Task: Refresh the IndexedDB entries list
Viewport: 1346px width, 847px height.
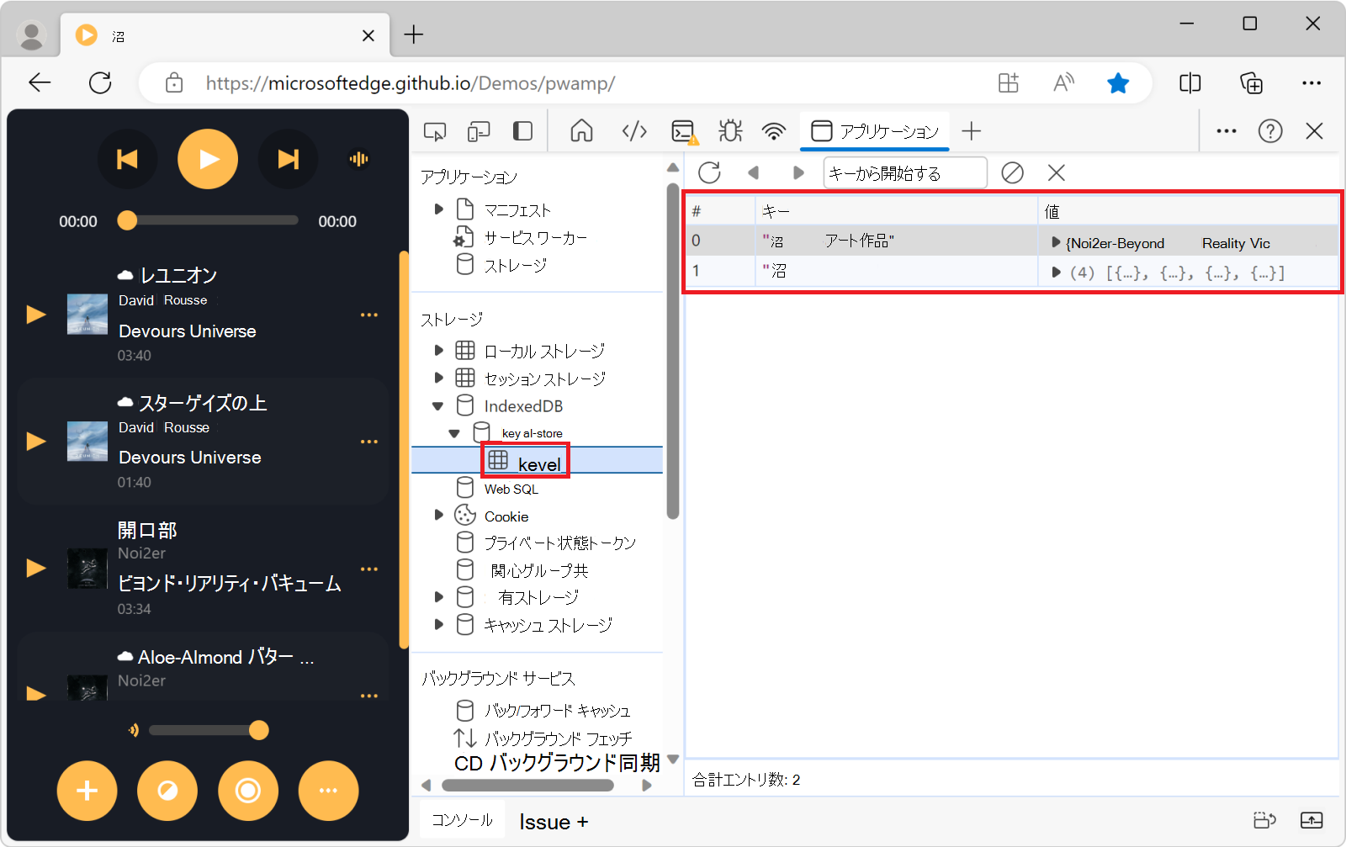Action: coord(710,172)
